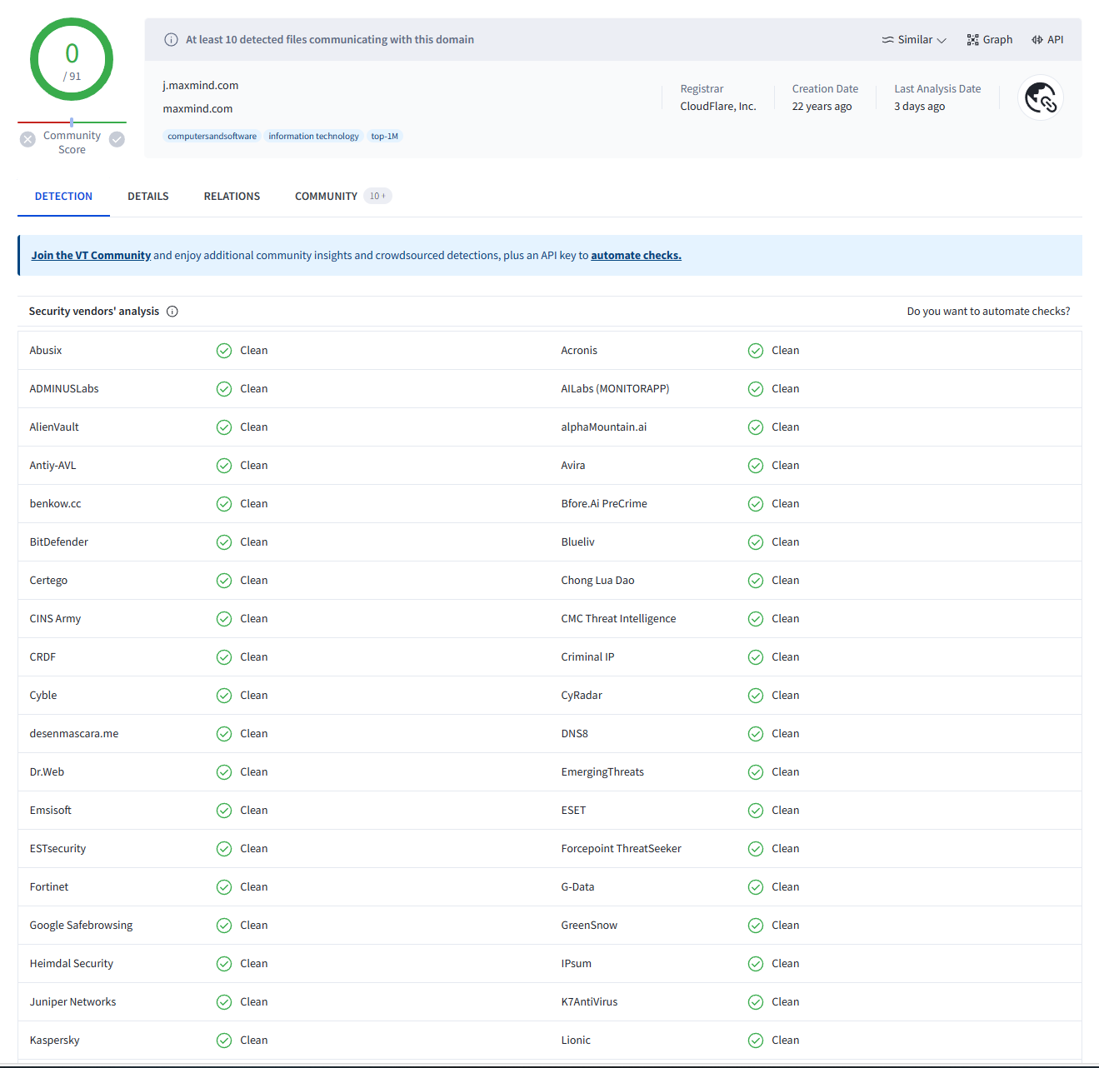Image resolution: width=1099 pixels, height=1068 pixels.
Task: Click the maxmind.com parent domain text
Action: click(197, 109)
